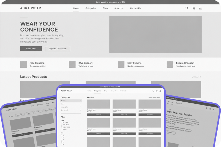Click the 'Free shipping on orders over $50' top banner

pyautogui.click(x=111, y=2)
